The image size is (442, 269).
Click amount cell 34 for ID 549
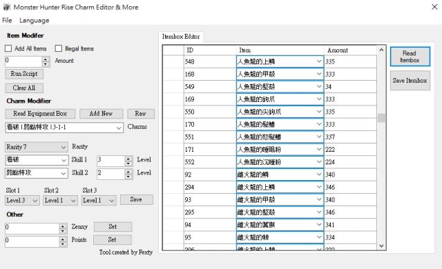(x=350, y=86)
